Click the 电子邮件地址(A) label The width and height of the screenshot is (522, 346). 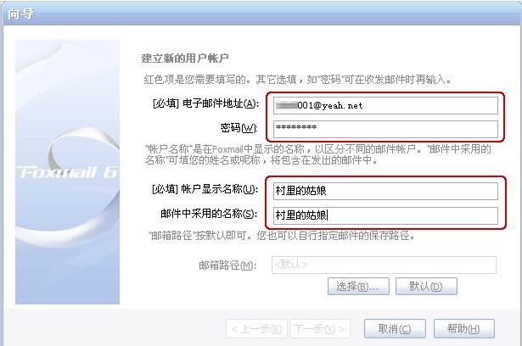tap(205, 104)
